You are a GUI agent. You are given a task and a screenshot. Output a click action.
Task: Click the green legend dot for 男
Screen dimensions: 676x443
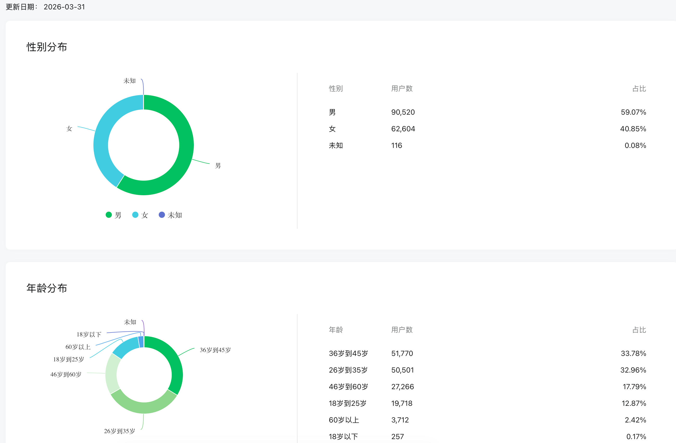[x=109, y=215]
